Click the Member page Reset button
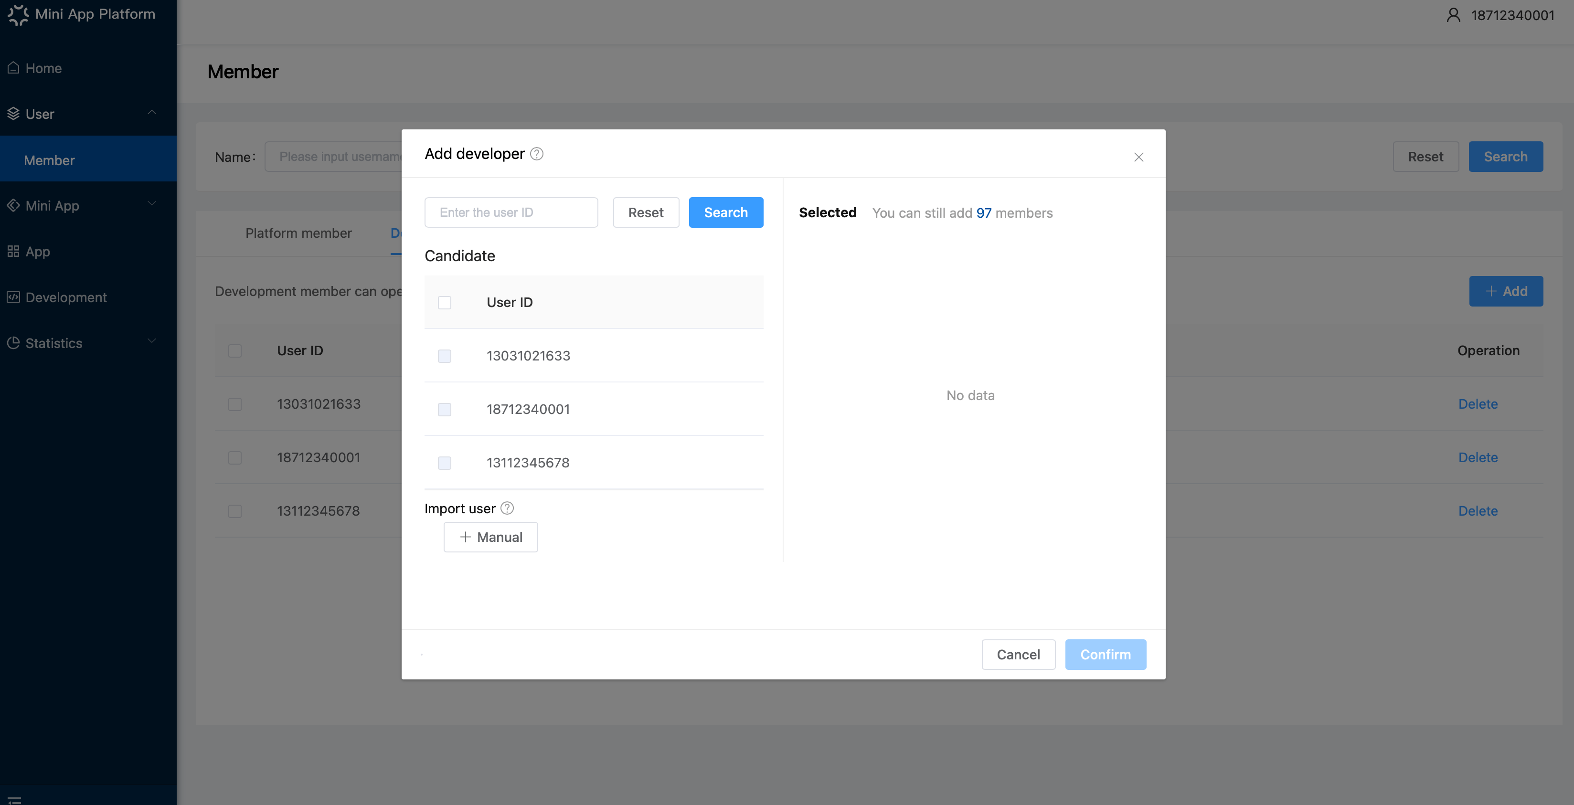This screenshot has height=805, width=1574. click(x=1426, y=157)
